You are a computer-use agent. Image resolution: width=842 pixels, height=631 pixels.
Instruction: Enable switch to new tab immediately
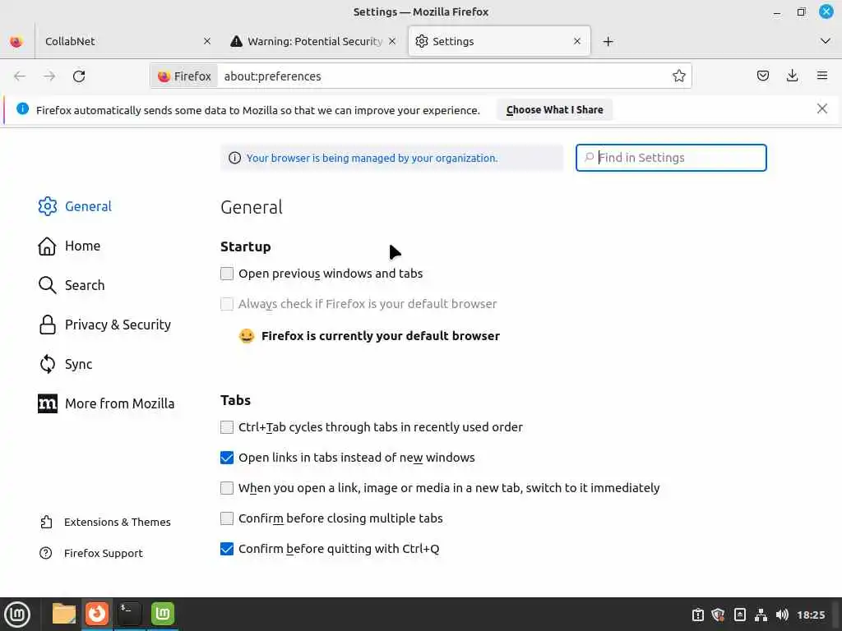pos(227,488)
